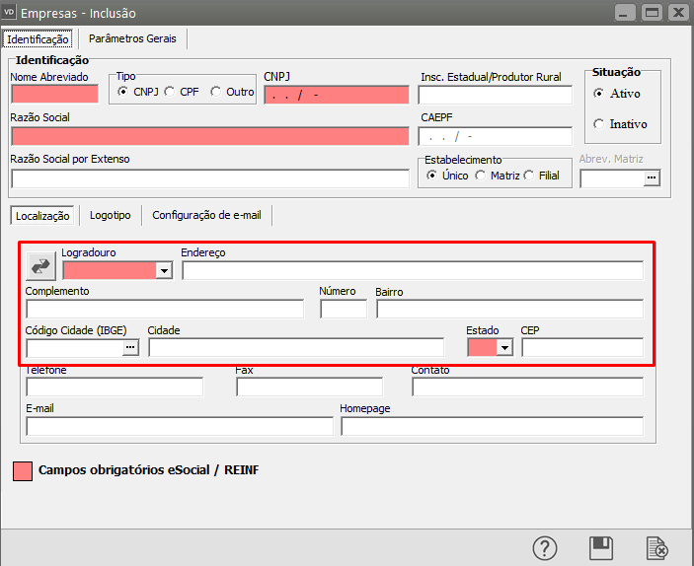
Task: Maximize the Empresas window
Action: pos(651,13)
